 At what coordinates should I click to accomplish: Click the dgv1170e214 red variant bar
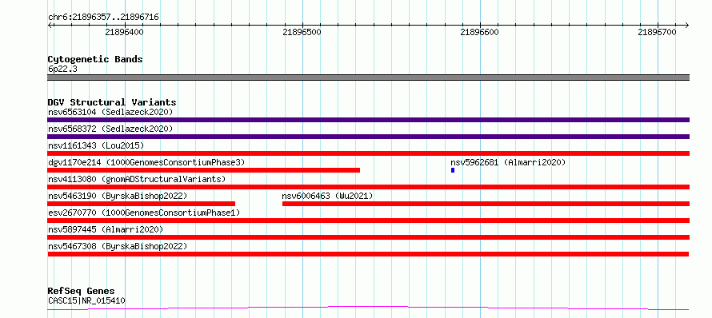204,170
